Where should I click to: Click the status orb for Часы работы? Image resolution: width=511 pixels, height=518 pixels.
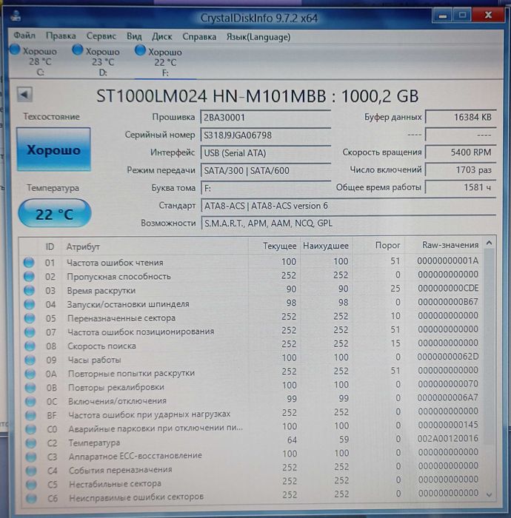[30, 360]
